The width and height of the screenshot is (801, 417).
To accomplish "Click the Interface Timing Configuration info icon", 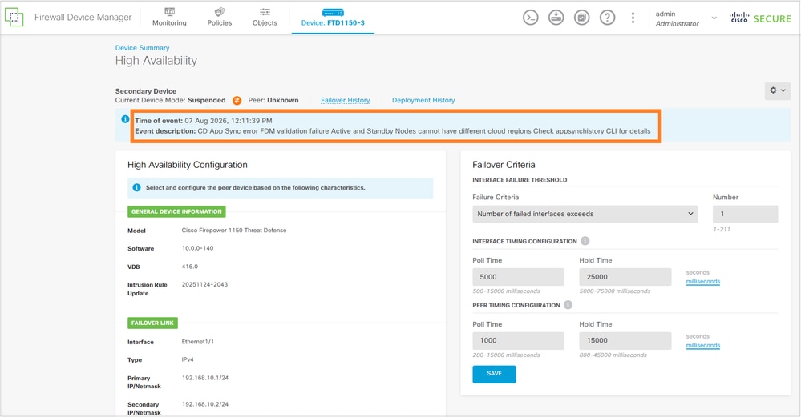I will [585, 241].
